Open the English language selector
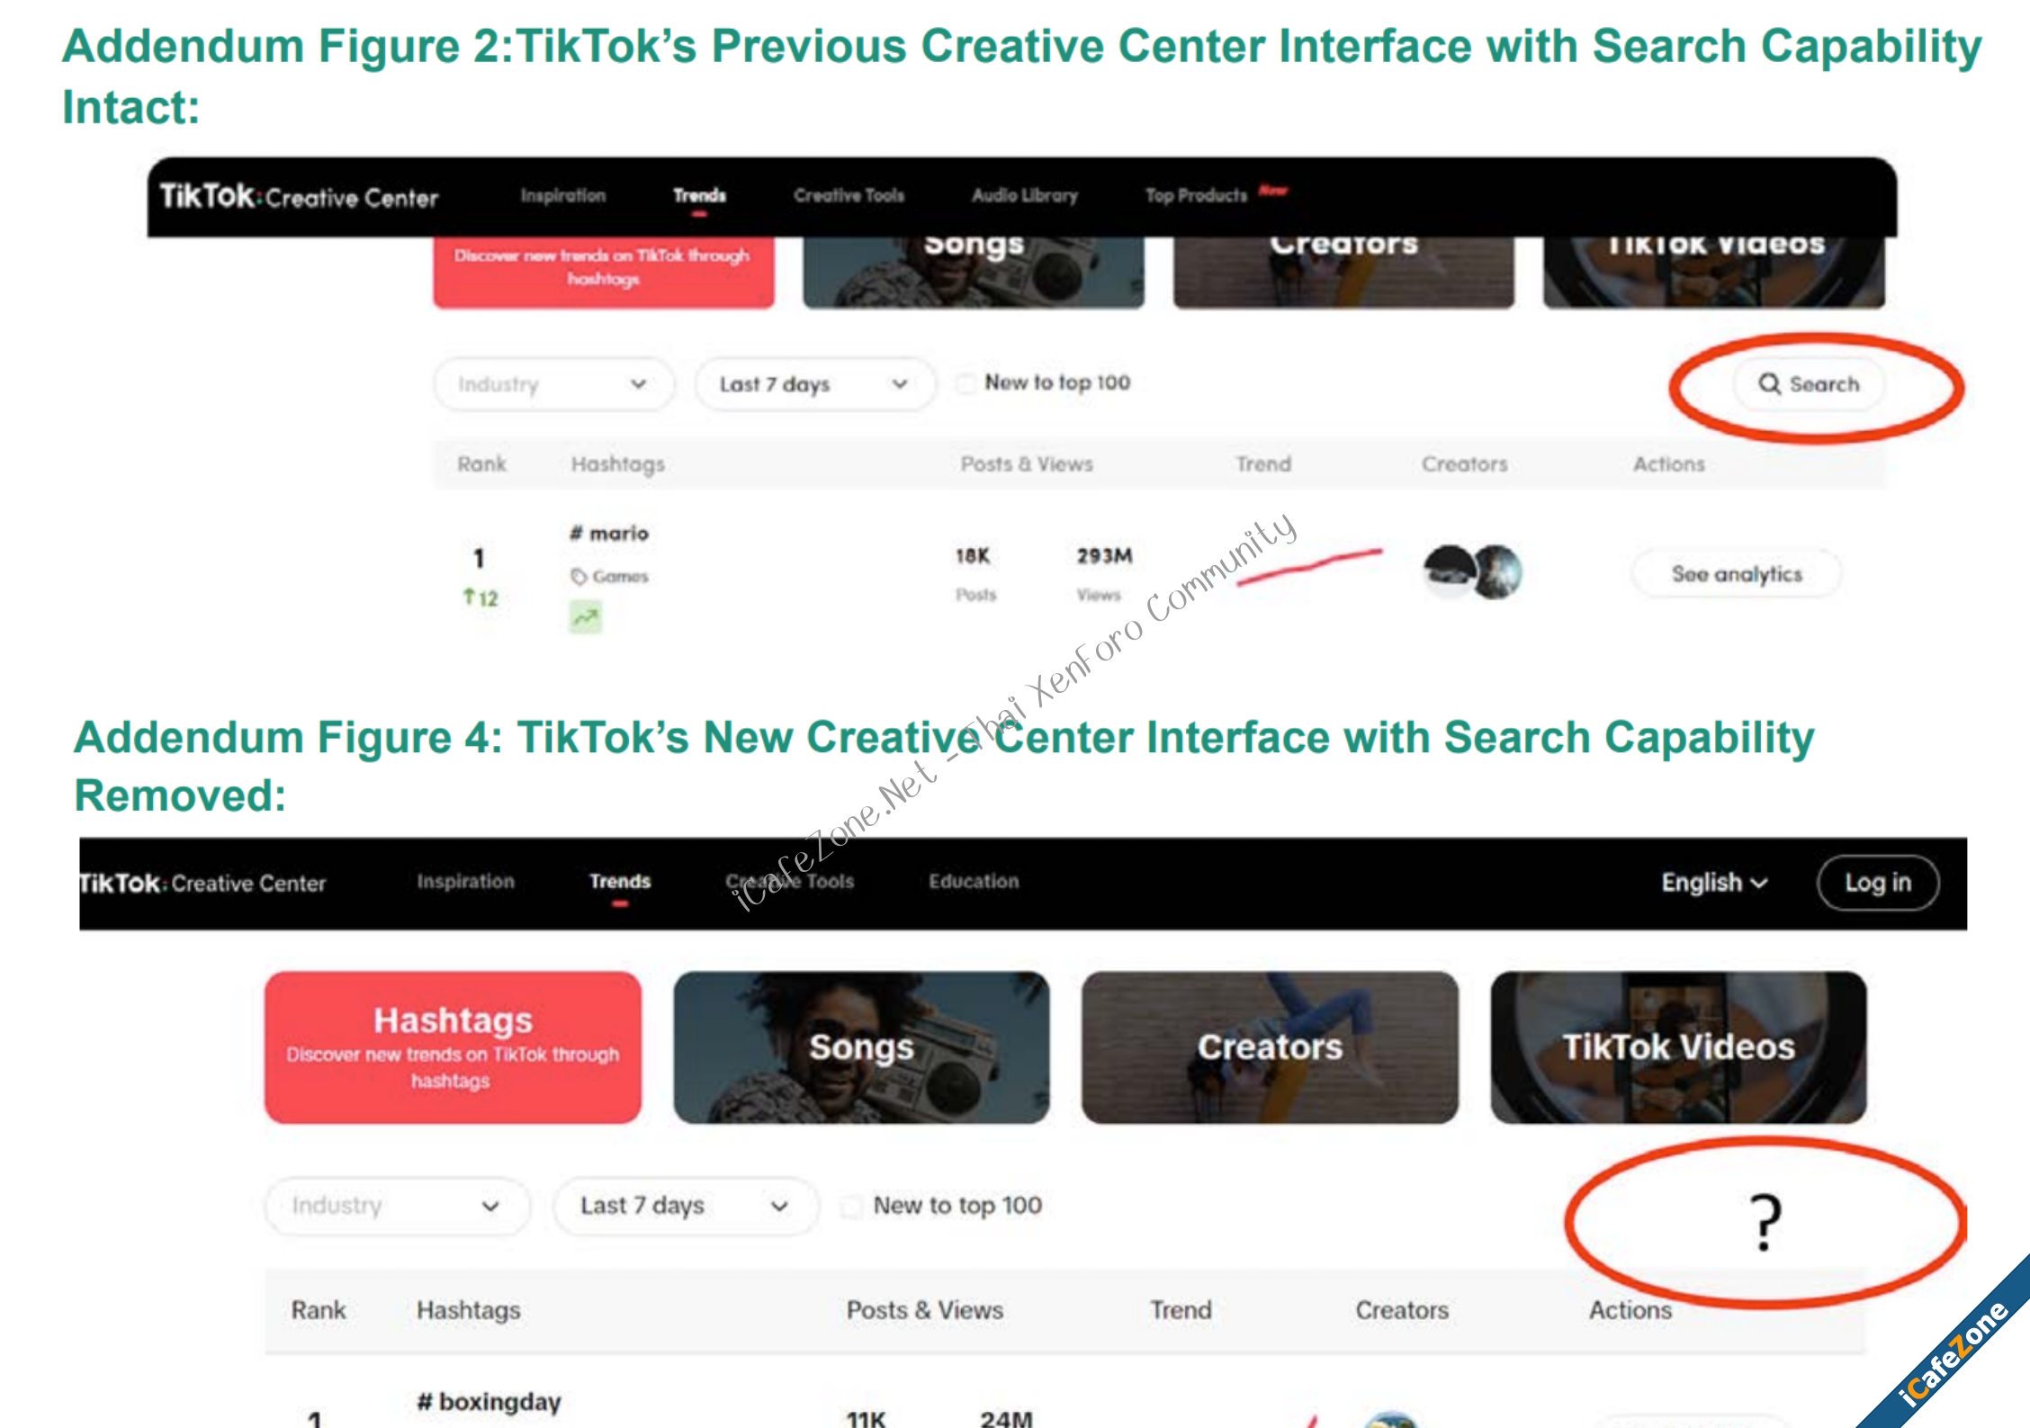This screenshot has height=1428, width=2030. 1714,883
